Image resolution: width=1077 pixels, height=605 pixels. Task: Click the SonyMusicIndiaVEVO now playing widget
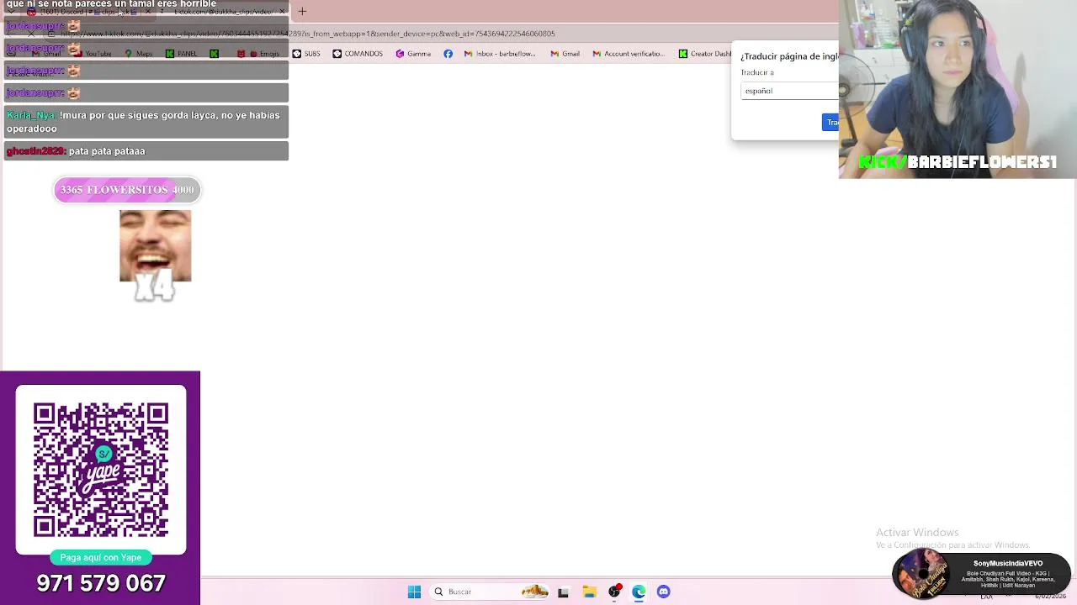(x=981, y=575)
